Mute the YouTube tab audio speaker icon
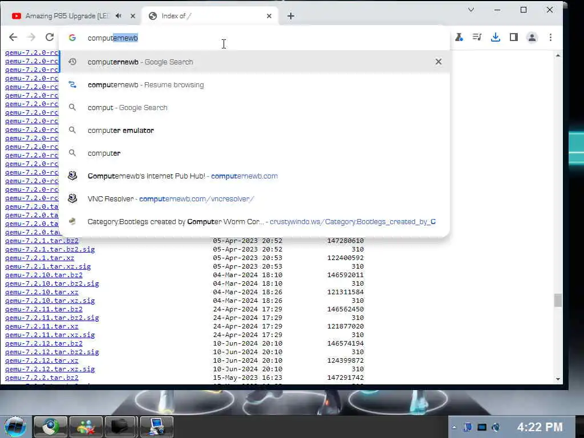Image resolution: width=584 pixels, height=438 pixels. 119,15
